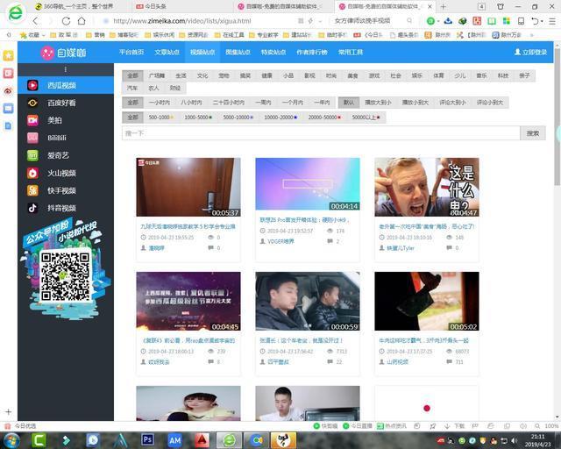The image size is (561, 449).
Task: Sort results by 评论大到小
Action: pyautogui.click(x=453, y=103)
